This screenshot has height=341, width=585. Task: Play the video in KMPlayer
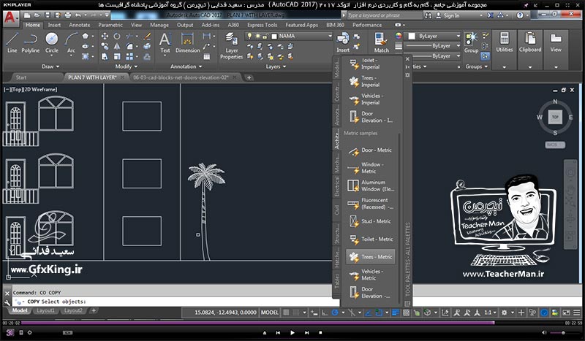pos(292,332)
